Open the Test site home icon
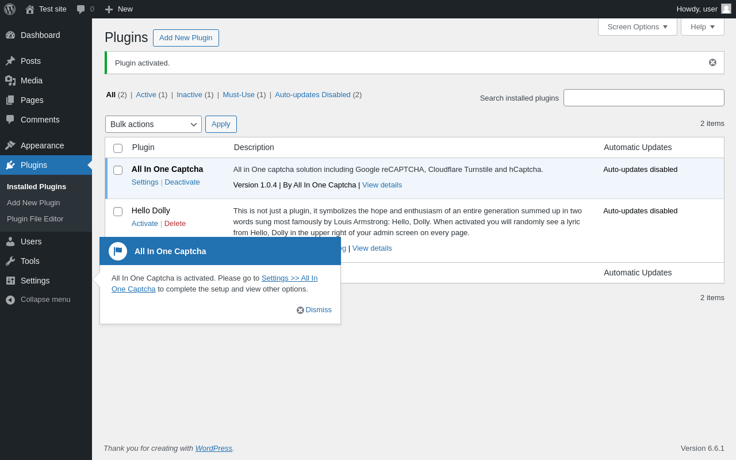Viewport: 736px width, 460px height. point(30,9)
